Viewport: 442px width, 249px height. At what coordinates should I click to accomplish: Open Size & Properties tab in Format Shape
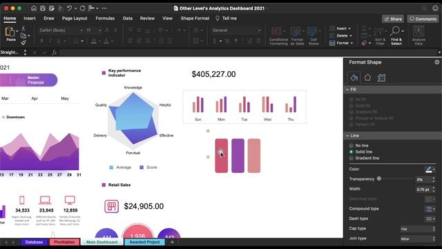tap(381, 77)
